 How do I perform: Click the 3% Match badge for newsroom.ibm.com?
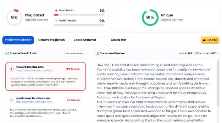(73, 69)
